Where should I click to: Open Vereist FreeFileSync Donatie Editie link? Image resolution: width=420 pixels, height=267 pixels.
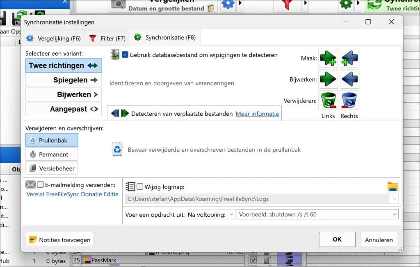pos(72,194)
